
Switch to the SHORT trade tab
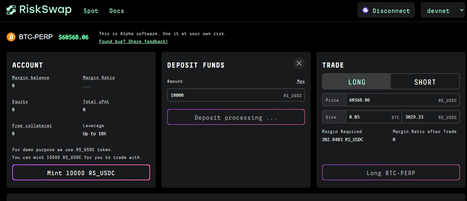[x=425, y=82]
